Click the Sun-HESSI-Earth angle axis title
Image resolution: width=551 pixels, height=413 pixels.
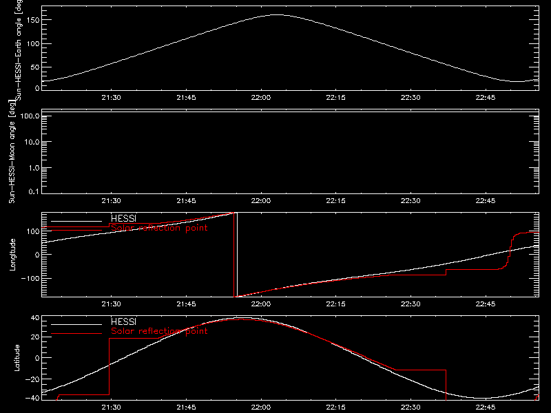[x=19, y=50]
